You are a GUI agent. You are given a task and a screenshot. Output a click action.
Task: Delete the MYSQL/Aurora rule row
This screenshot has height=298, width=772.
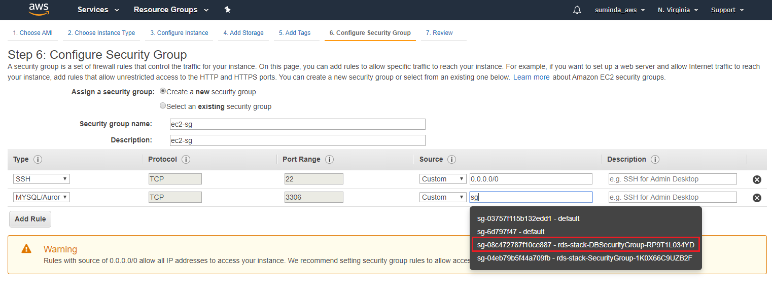click(x=757, y=198)
